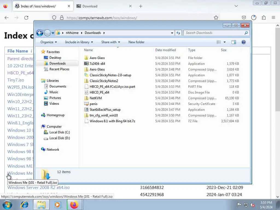Open the Videos library
This screenshot has width=280, height=210.
click(x=54, y=104)
